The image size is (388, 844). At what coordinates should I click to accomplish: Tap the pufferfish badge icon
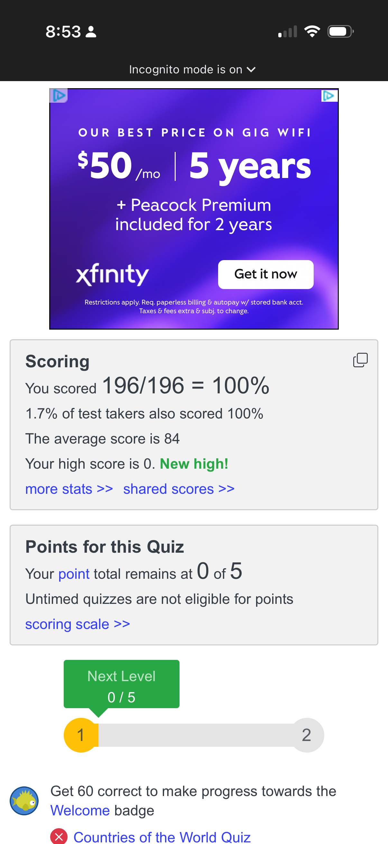coord(24,801)
